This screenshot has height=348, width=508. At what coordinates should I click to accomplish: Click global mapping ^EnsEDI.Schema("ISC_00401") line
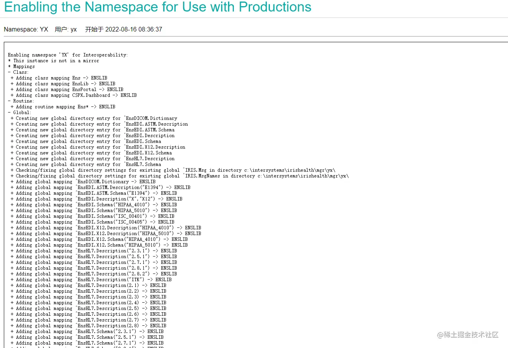click(92, 216)
